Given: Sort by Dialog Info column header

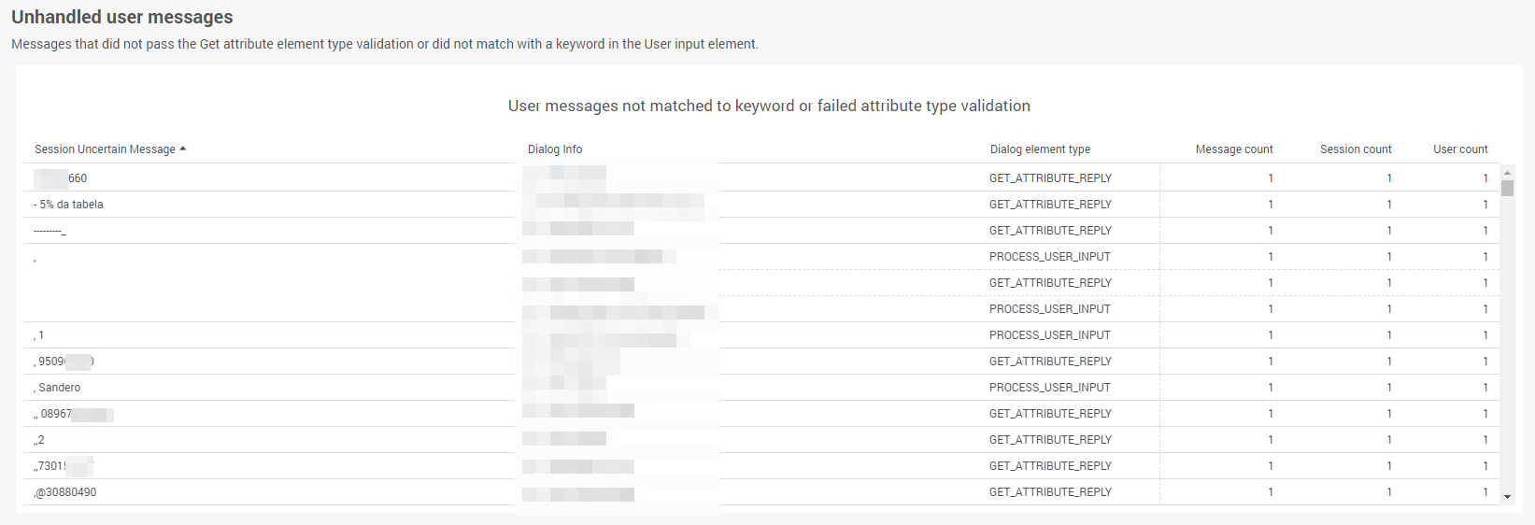Looking at the screenshot, I should [555, 149].
